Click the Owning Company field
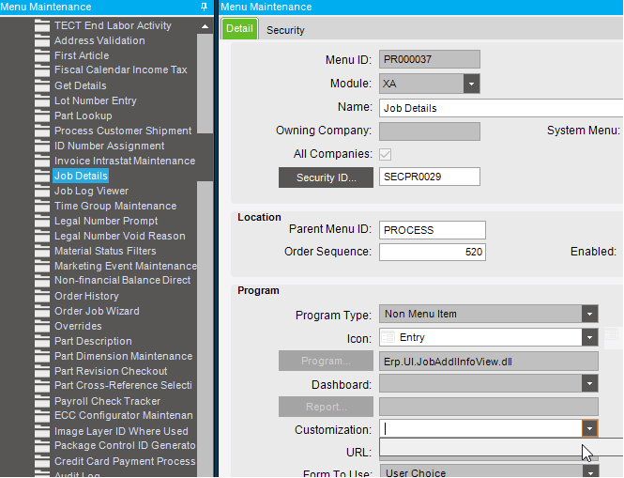 point(430,131)
